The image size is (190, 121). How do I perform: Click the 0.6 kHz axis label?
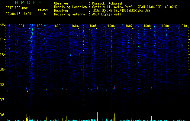pos(2,115)
